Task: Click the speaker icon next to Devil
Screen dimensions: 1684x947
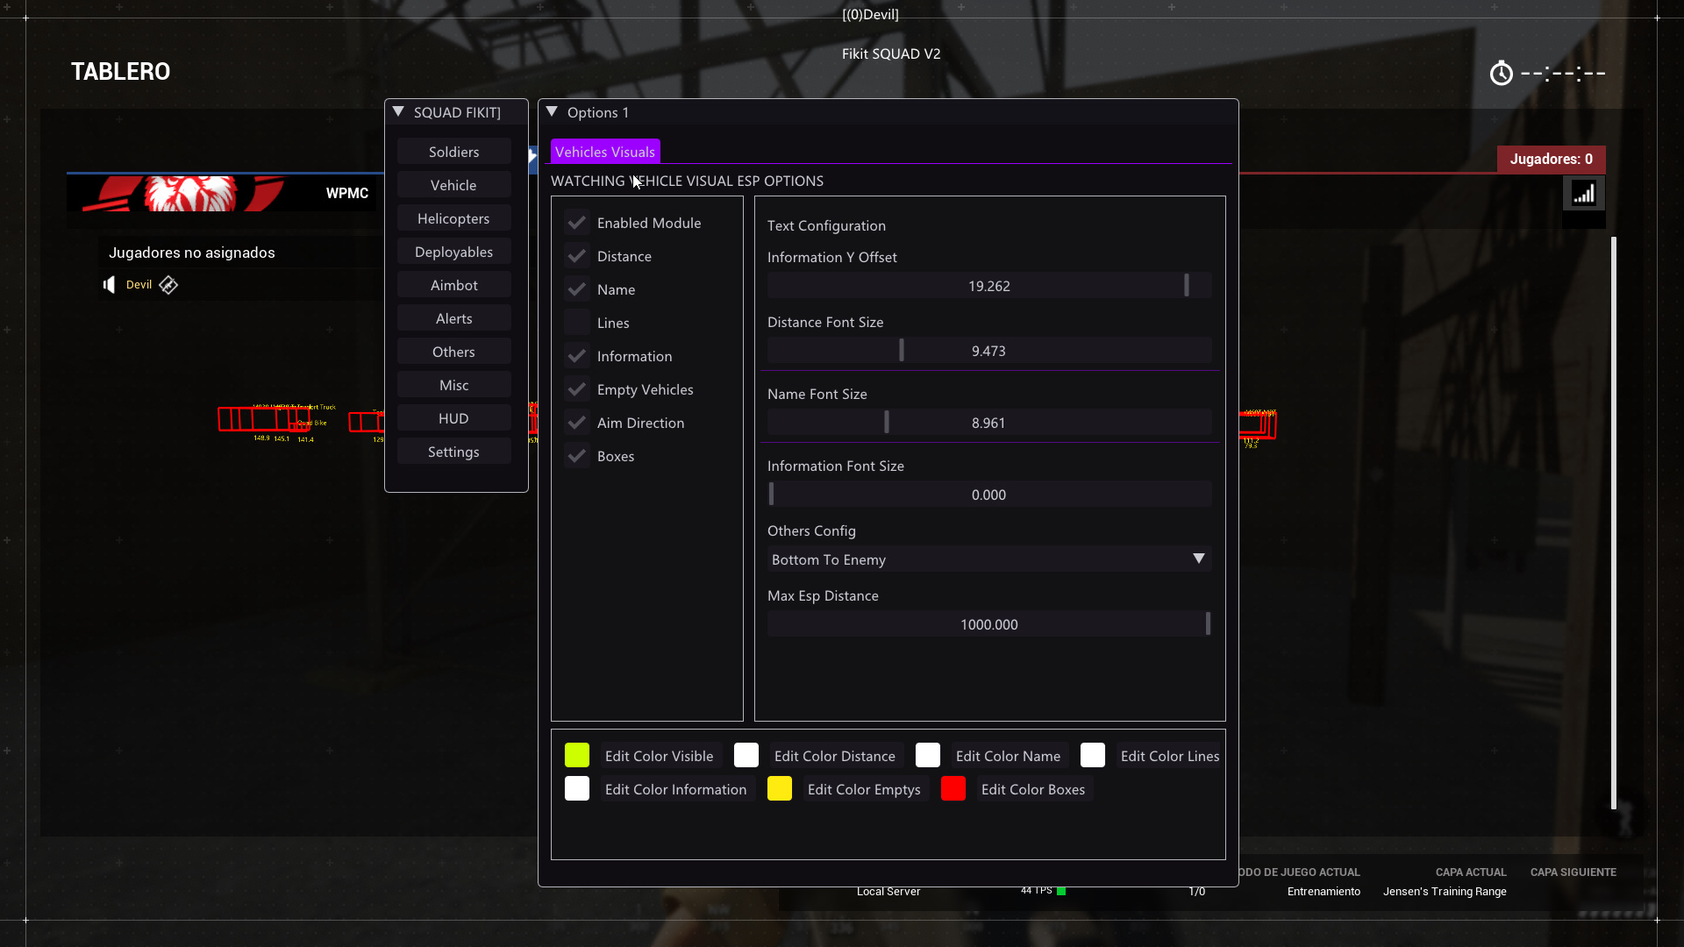Action: click(110, 285)
